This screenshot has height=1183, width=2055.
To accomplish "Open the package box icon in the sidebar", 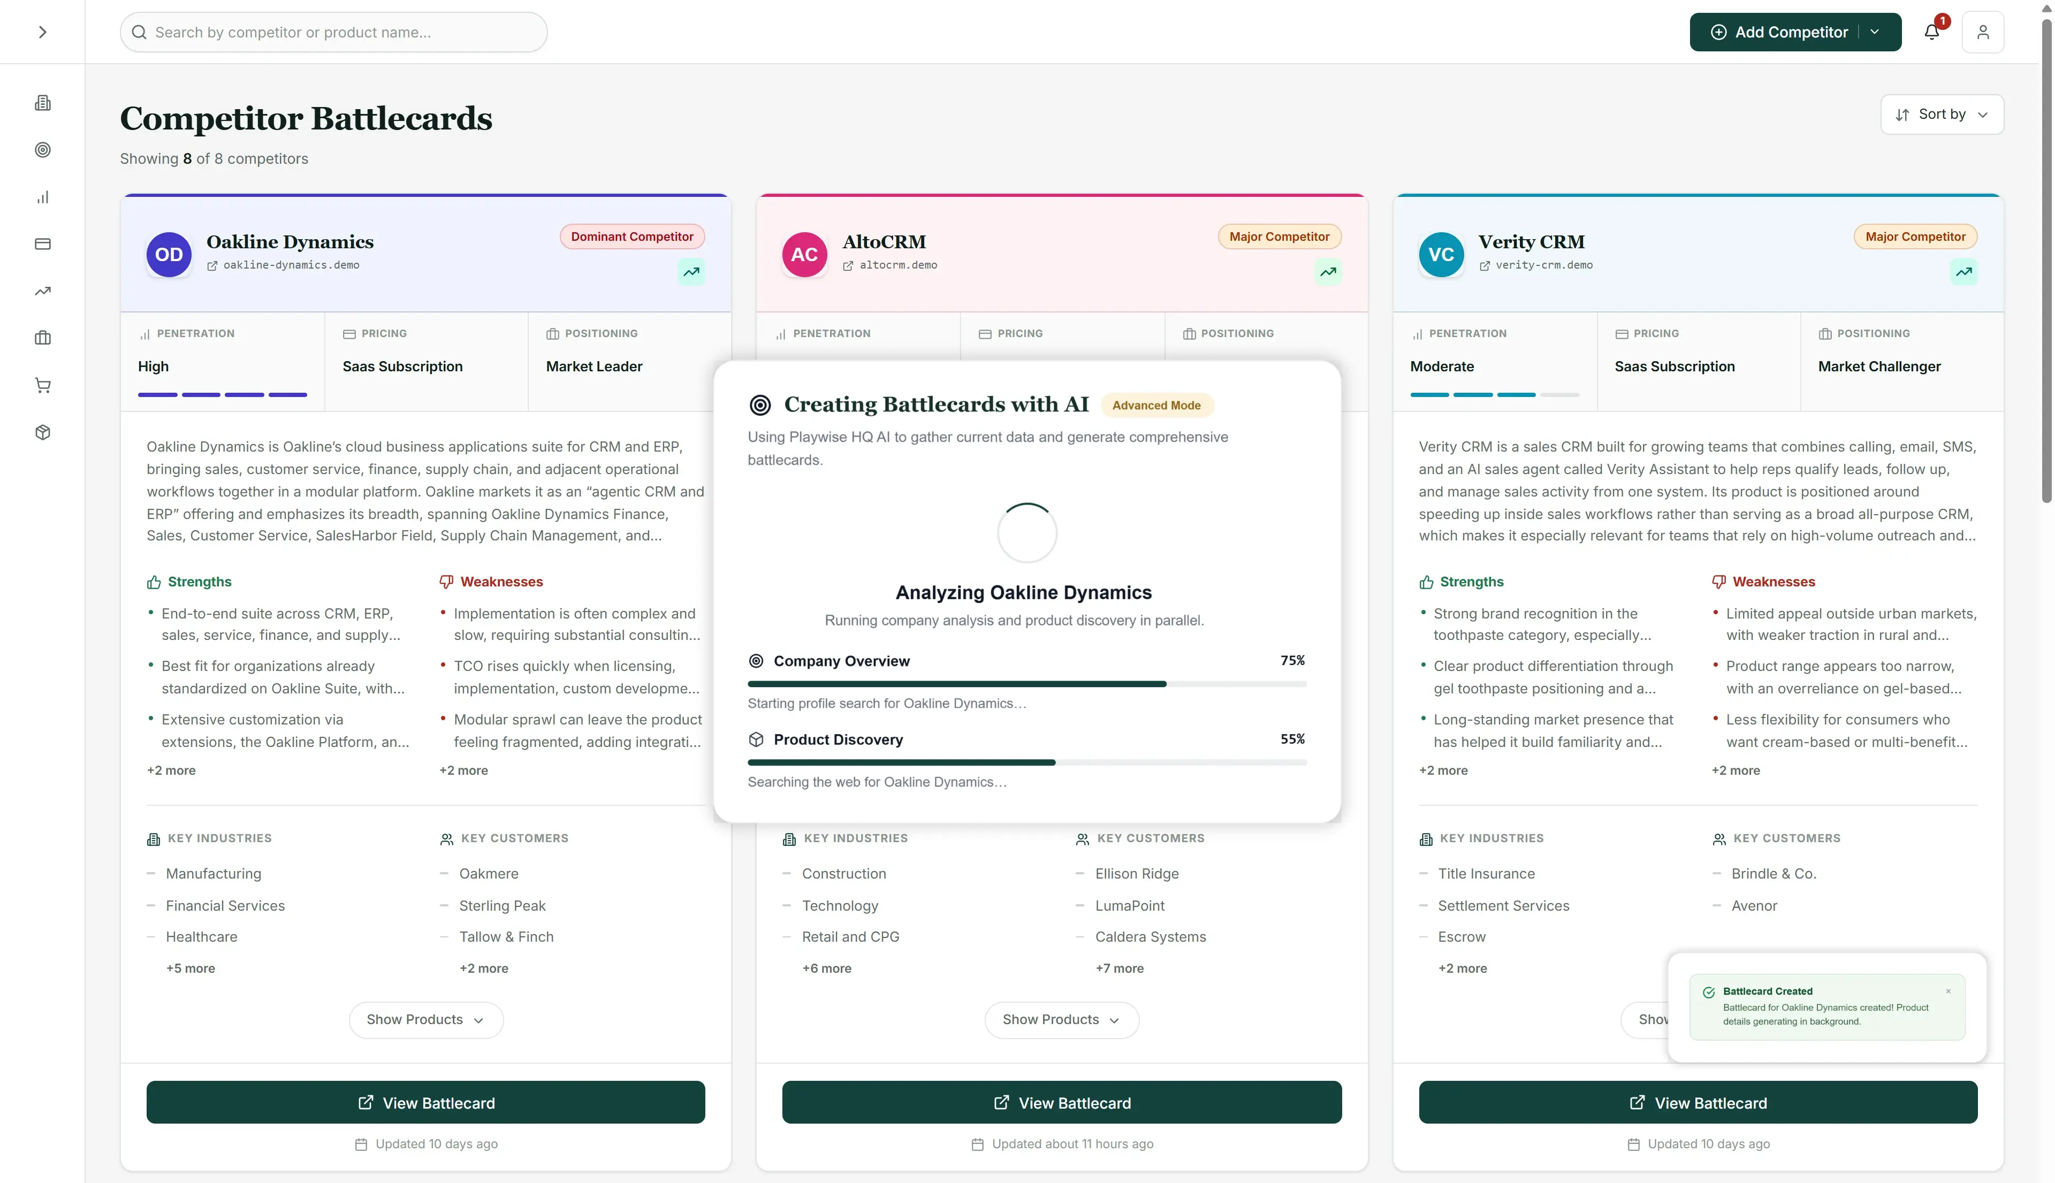I will click(43, 432).
